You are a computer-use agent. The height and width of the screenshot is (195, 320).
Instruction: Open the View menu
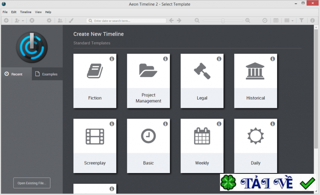tap(38, 12)
